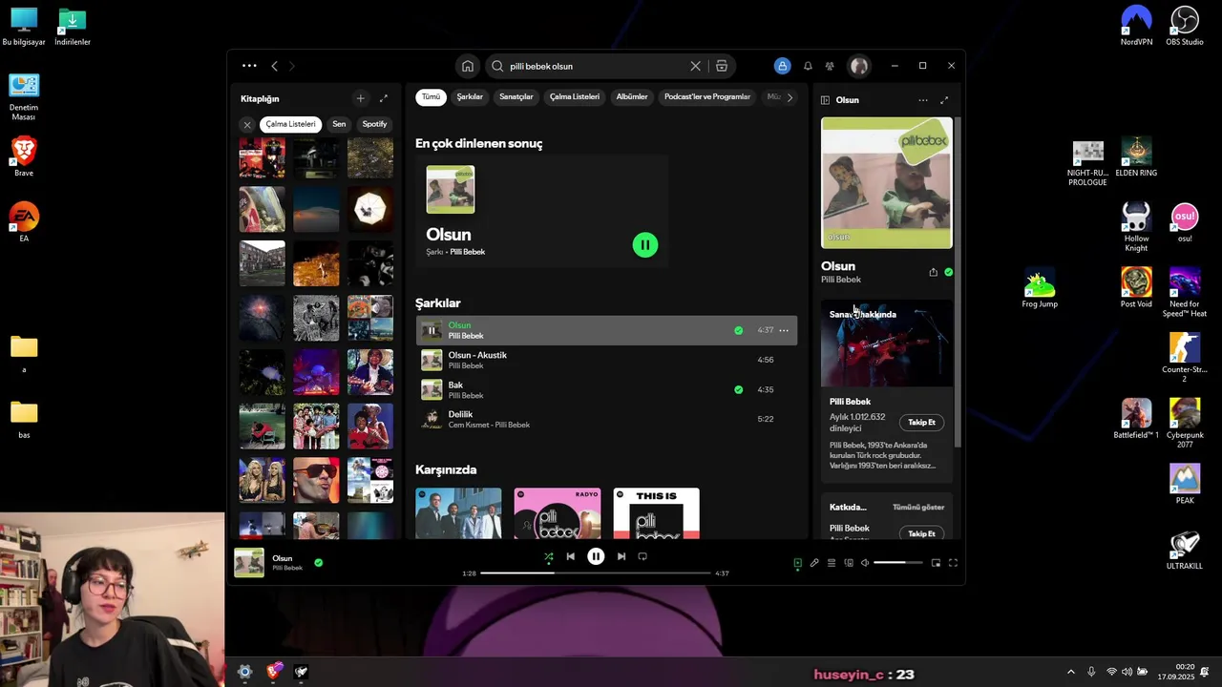1222x687 pixels.
Task: Open Friend Activity icon
Action: [x=830, y=66]
